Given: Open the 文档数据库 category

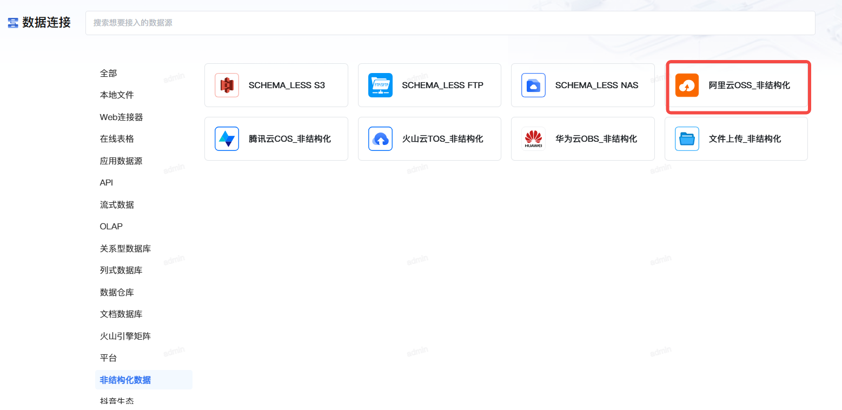Looking at the screenshot, I should [x=121, y=314].
